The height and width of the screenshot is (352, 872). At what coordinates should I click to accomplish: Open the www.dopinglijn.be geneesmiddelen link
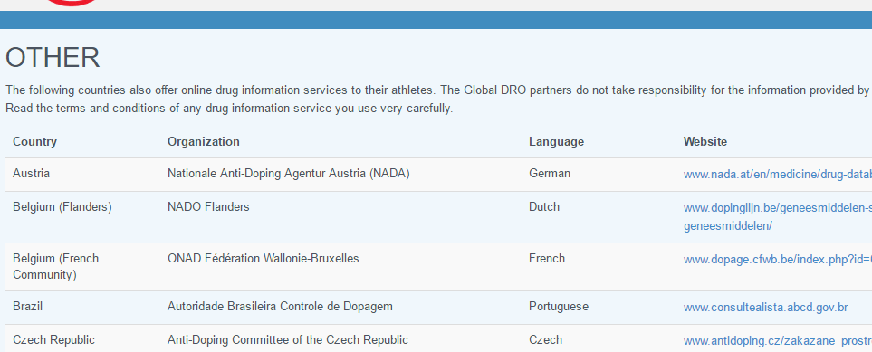778,217
